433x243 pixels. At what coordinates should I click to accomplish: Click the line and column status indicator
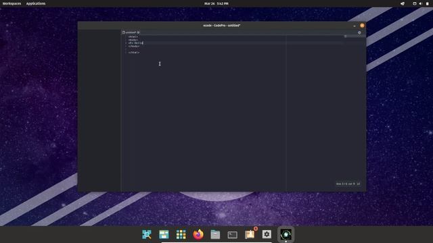(x=348, y=184)
